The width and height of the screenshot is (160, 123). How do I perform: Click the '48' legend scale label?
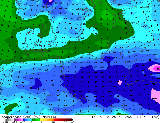point(73,122)
